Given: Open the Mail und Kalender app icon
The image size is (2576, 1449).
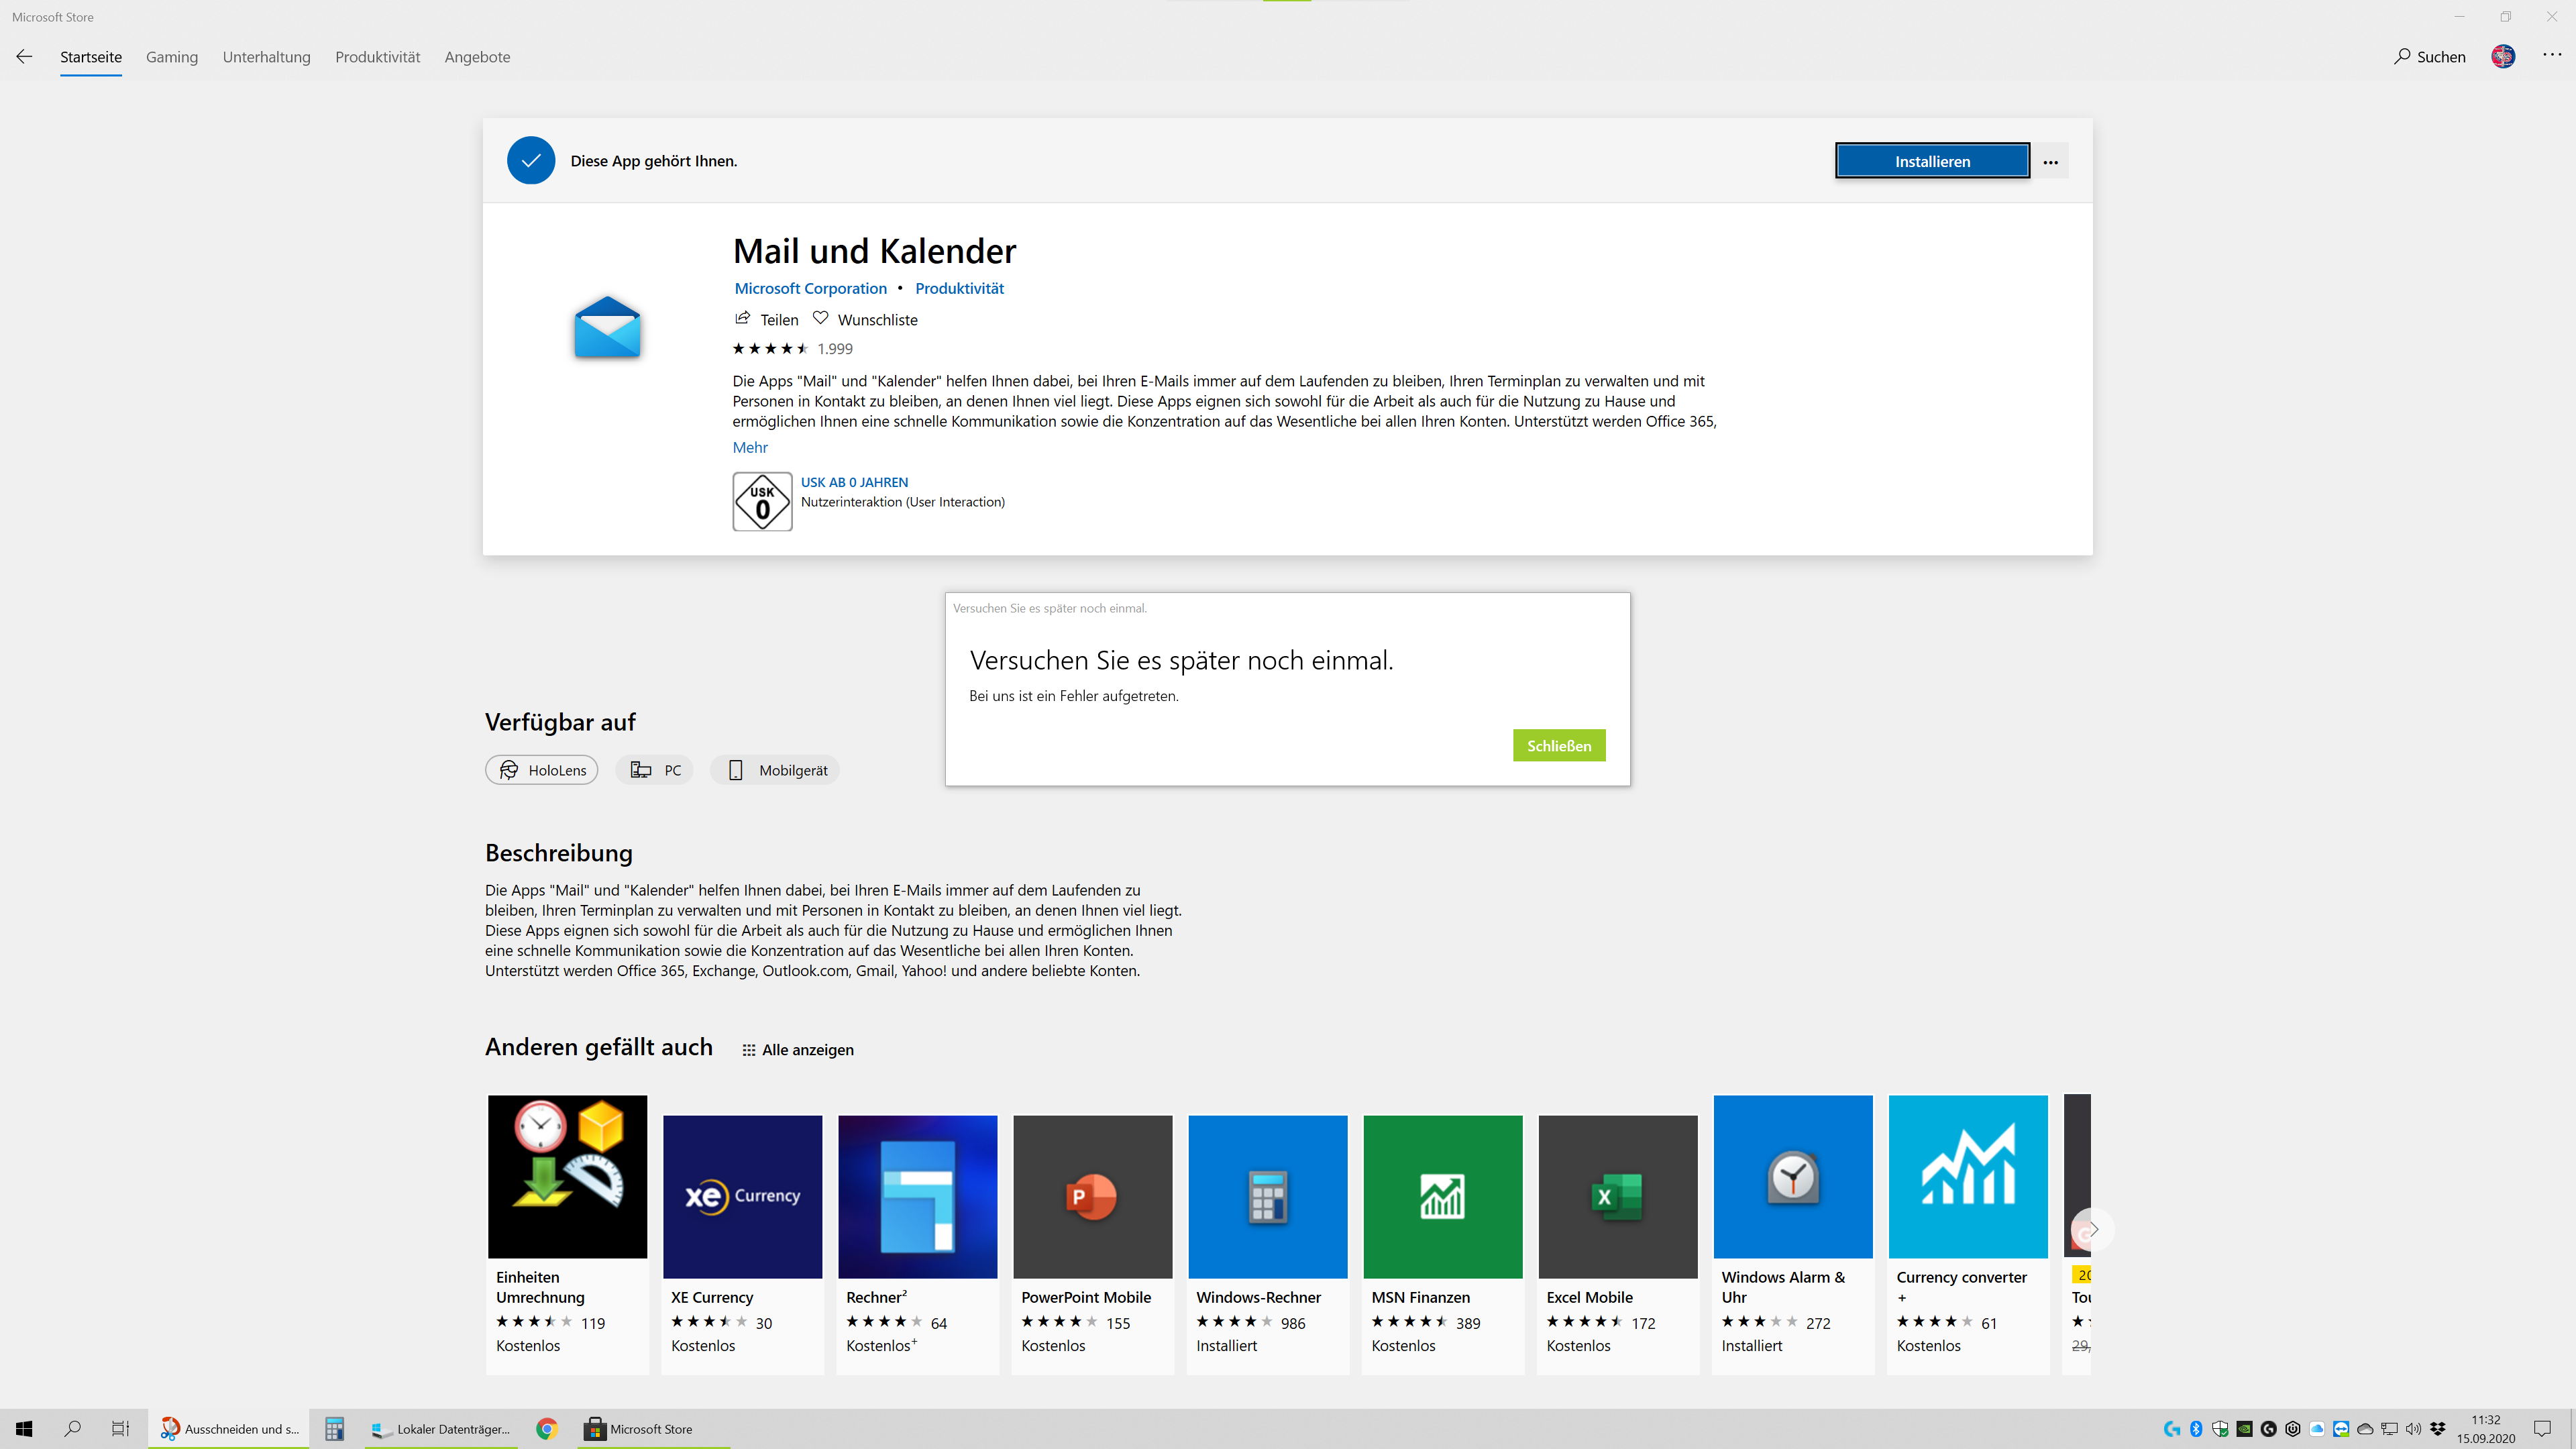Looking at the screenshot, I should (607, 328).
